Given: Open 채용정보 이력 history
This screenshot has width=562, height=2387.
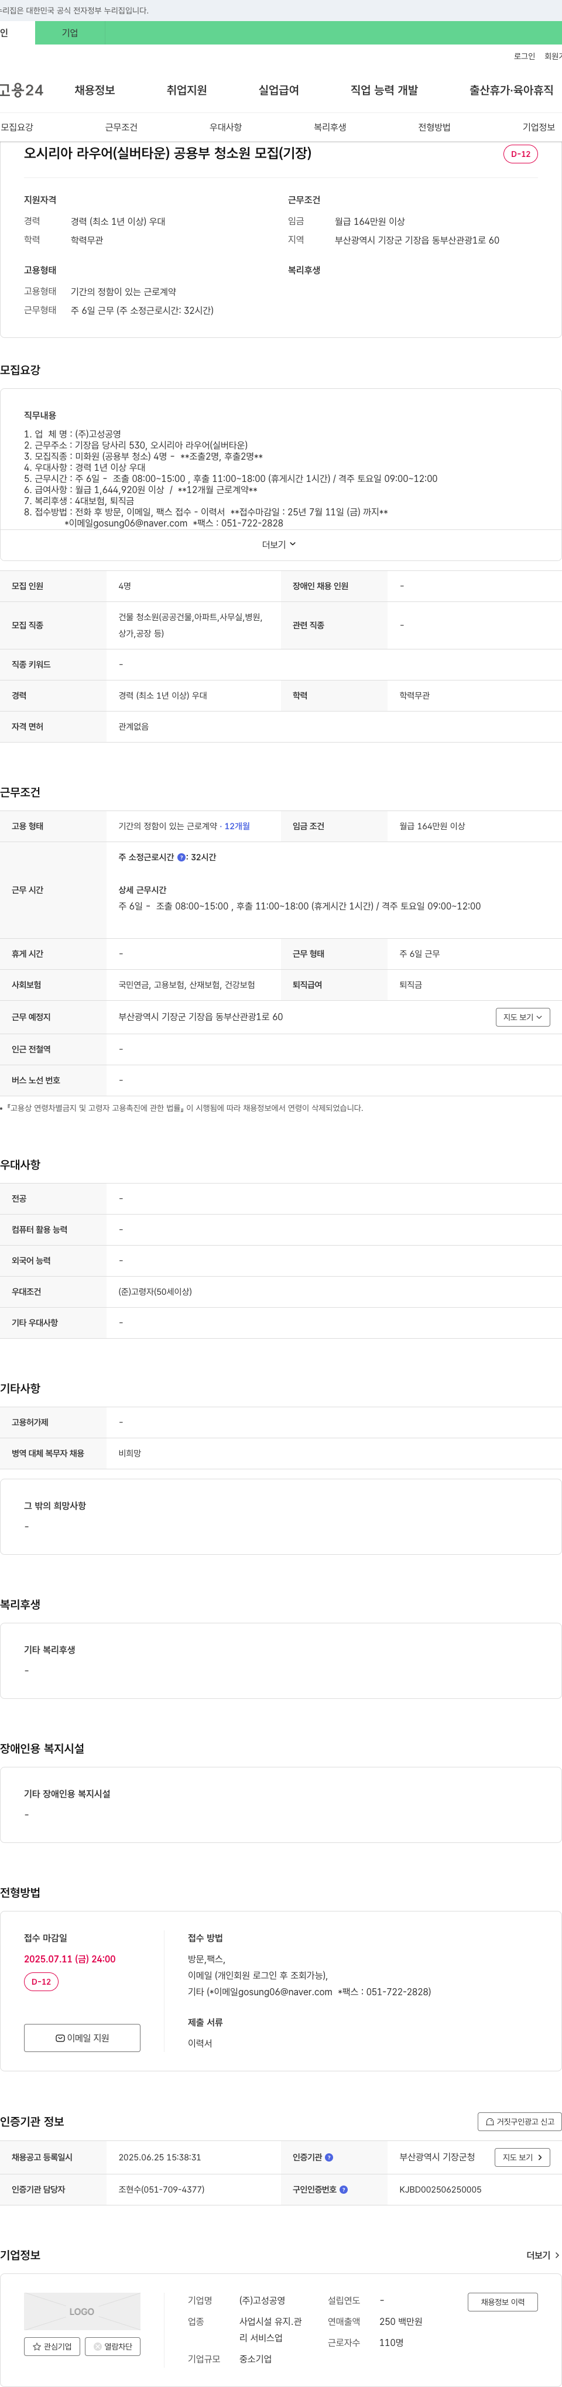Looking at the screenshot, I should click(x=503, y=2301).
